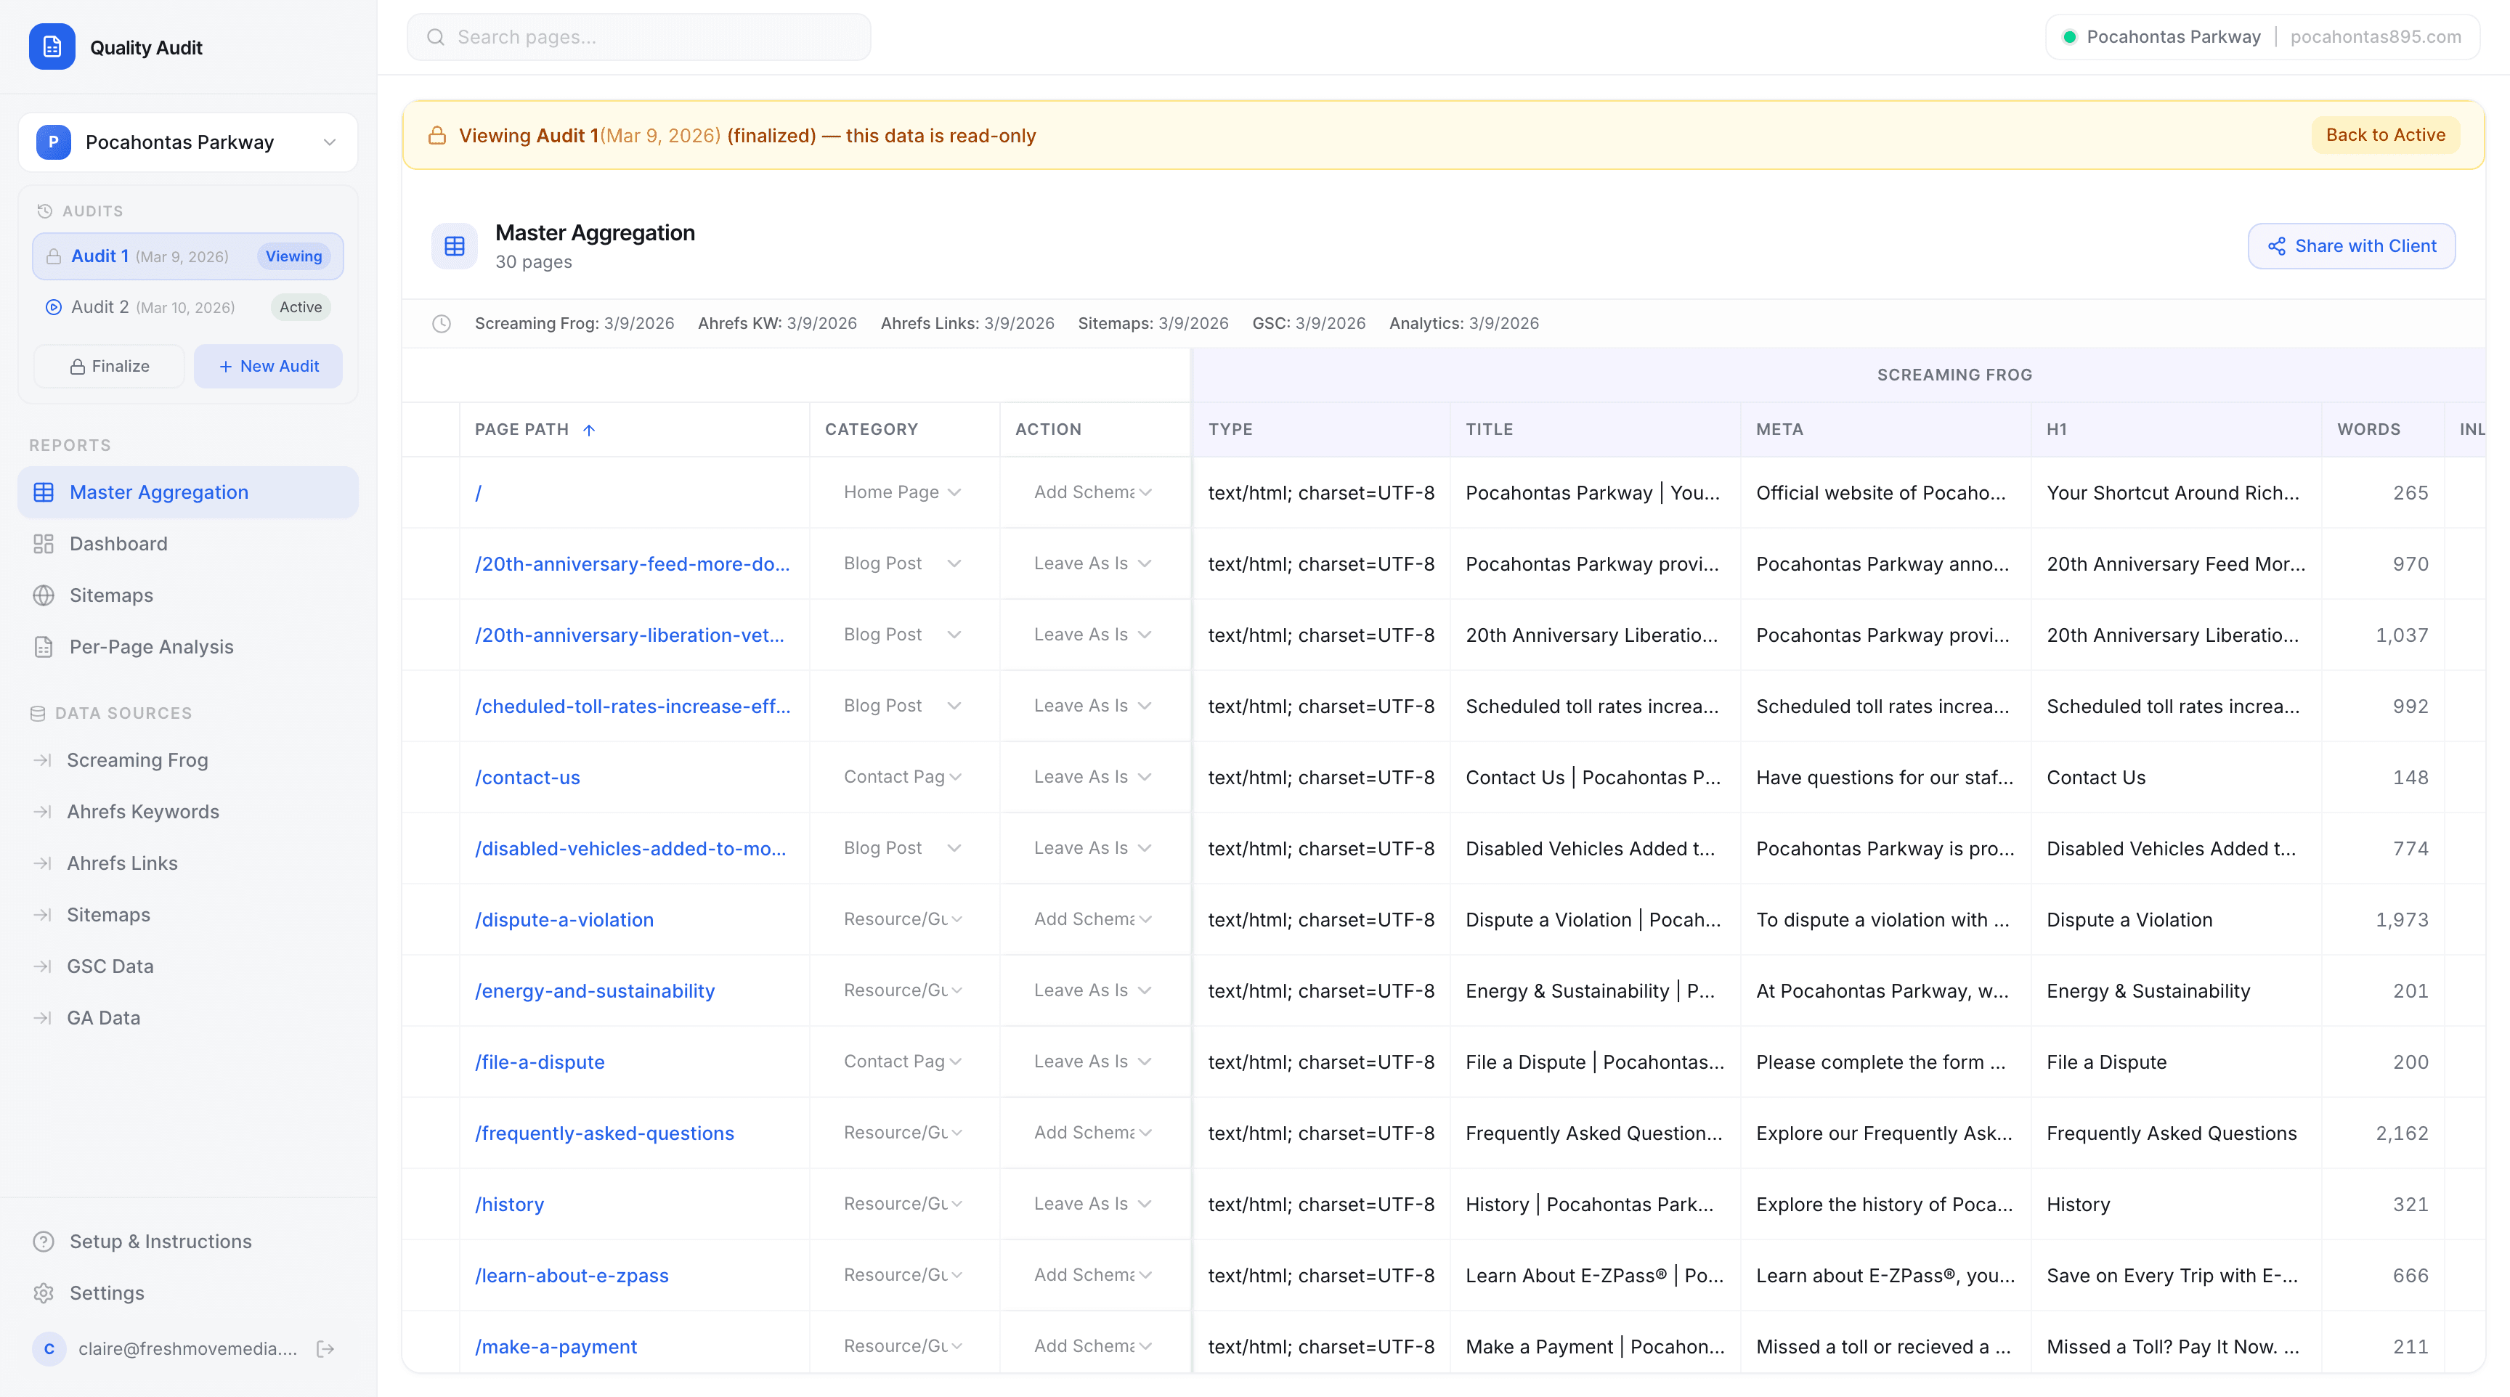Open the /make-a-payment page link
The height and width of the screenshot is (1397, 2510).
click(x=556, y=1346)
